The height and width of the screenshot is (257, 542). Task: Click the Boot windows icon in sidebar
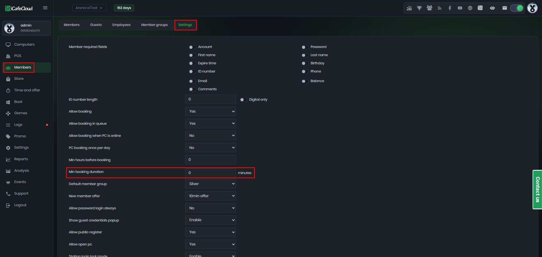[x=8, y=102]
